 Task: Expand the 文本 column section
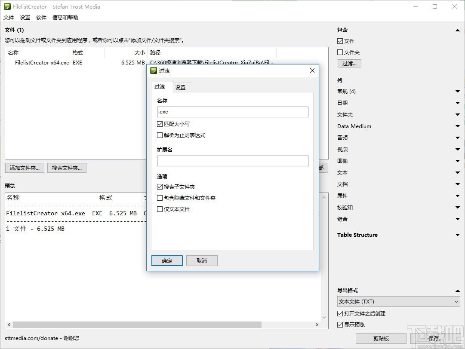click(x=458, y=172)
